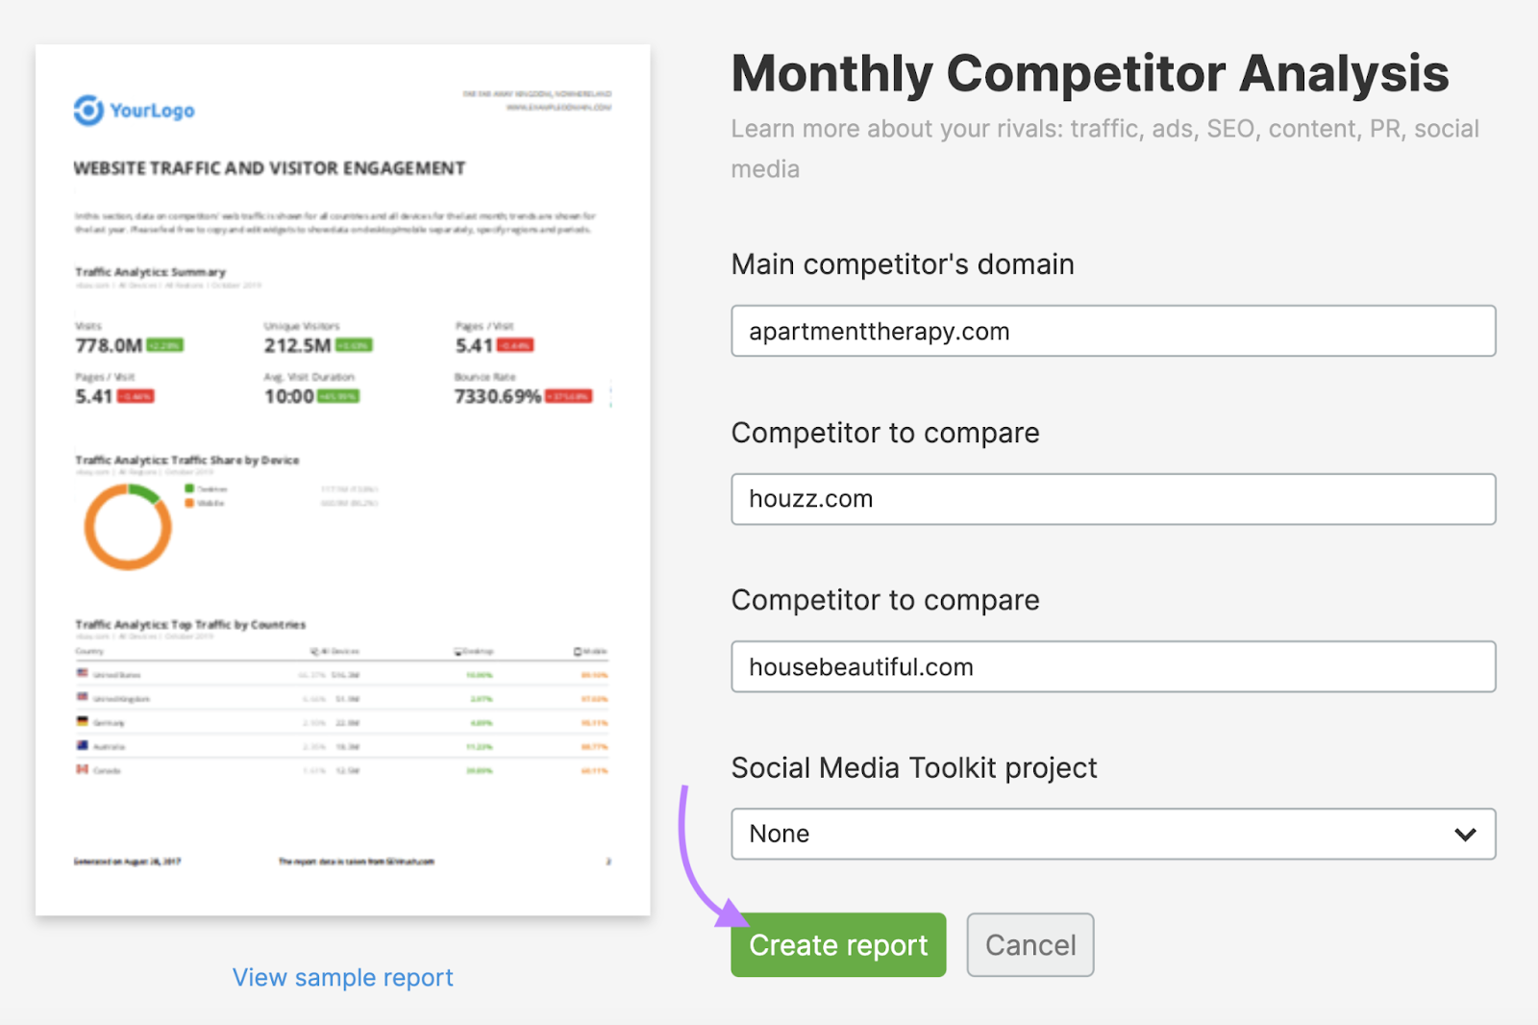Focus the apartmenttherapy.com domain field
The image size is (1538, 1025).
tap(1112, 331)
